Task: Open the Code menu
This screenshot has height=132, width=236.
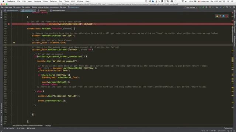Action: click(x=45, y=1)
